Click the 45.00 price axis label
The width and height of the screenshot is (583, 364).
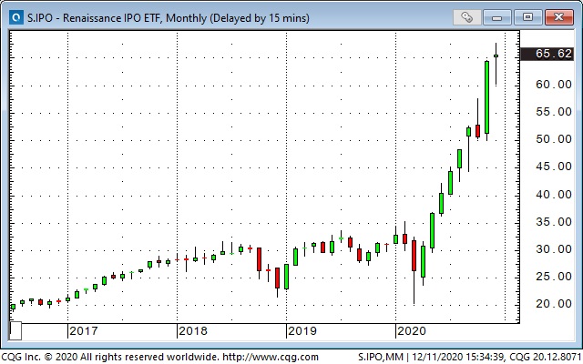pos(554,167)
